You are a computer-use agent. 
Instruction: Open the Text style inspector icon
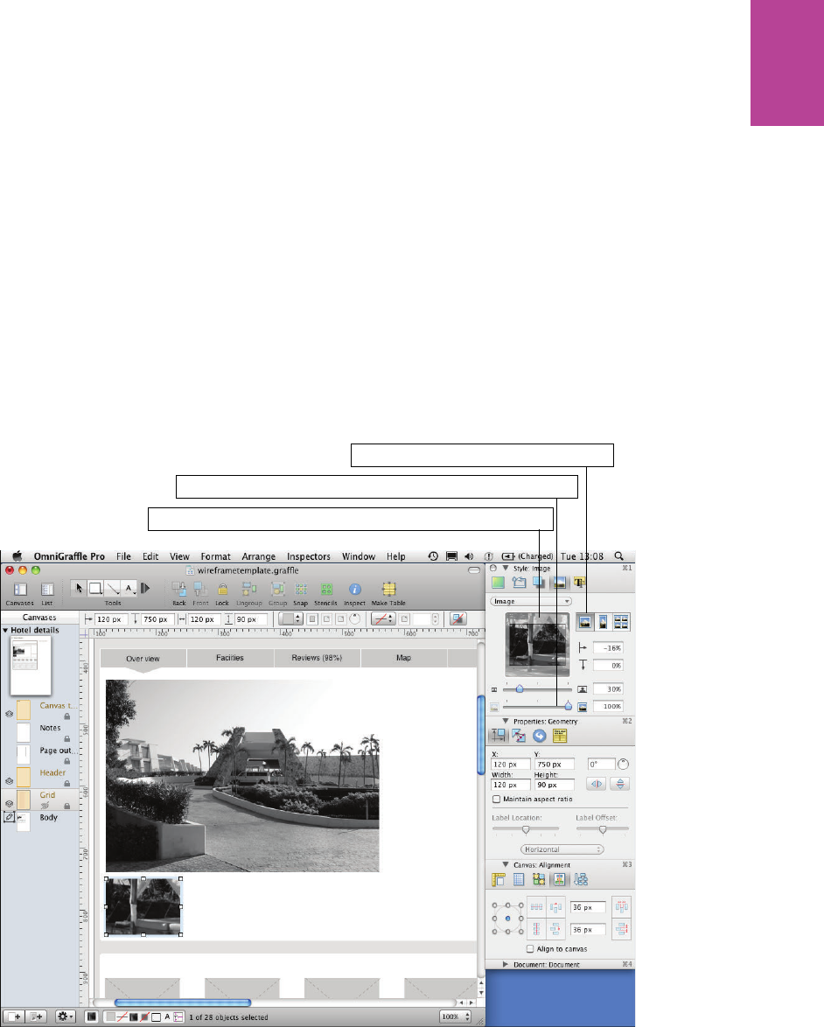[580, 583]
